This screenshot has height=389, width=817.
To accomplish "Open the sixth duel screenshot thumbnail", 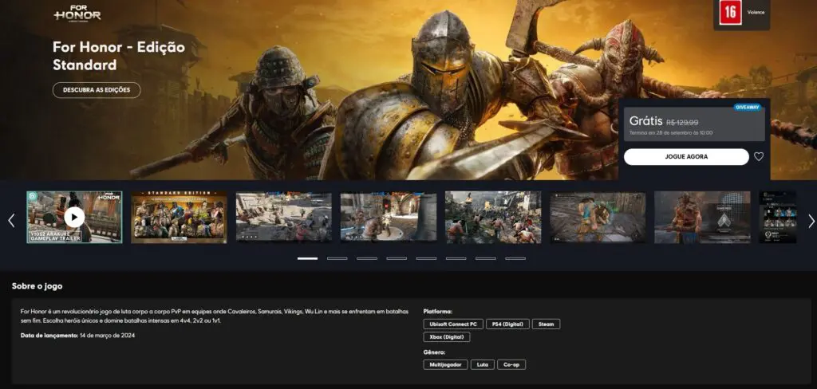I will pyautogui.click(x=598, y=217).
